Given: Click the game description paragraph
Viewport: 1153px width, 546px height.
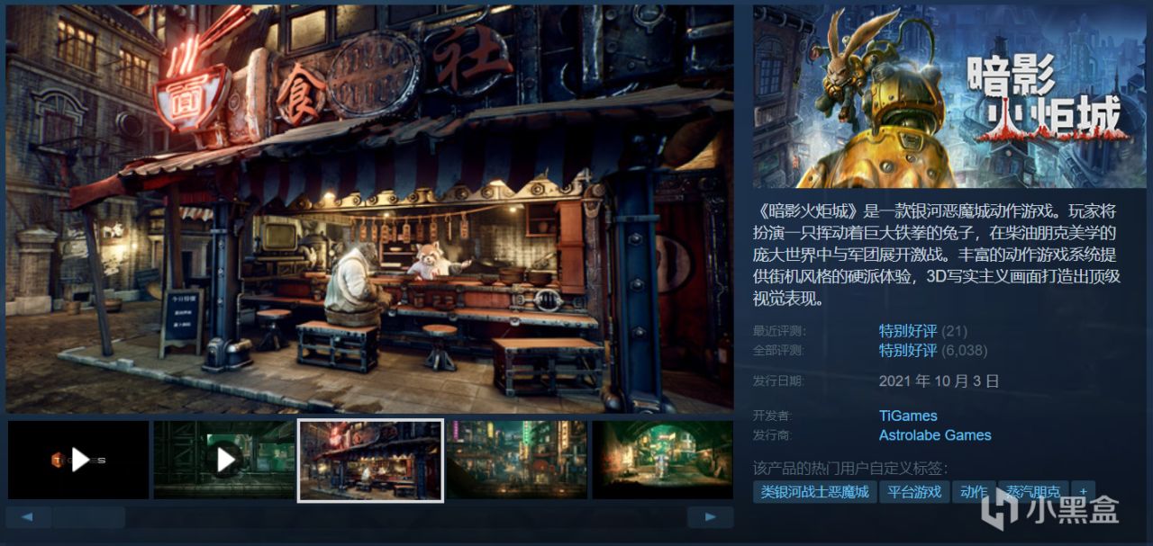Looking at the screenshot, I should 938,255.
